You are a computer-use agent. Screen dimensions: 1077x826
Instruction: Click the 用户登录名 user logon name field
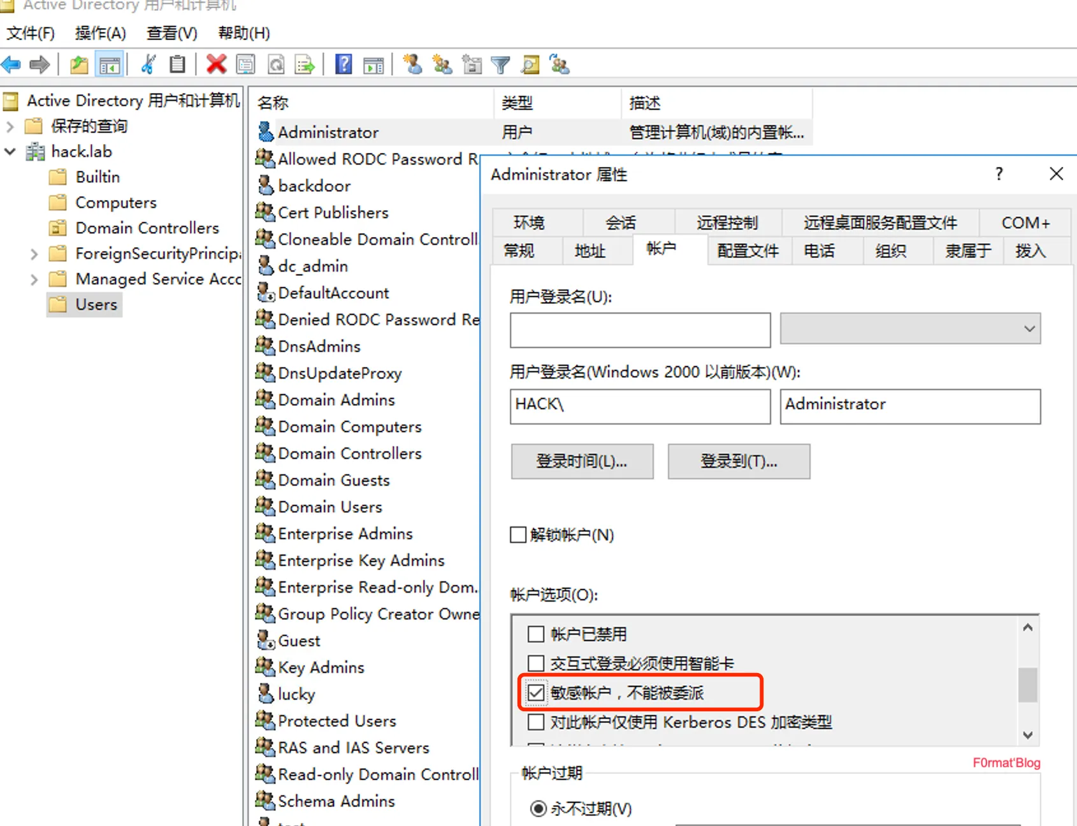pyautogui.click(x=640, y=330)
